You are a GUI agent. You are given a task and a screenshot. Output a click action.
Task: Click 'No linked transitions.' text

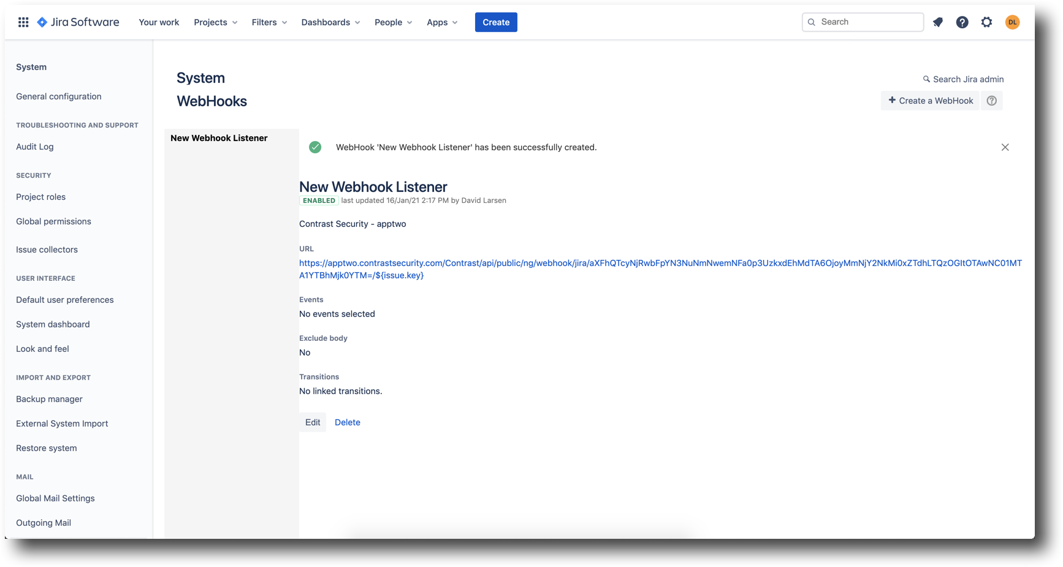pos(341,391)
